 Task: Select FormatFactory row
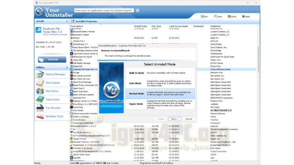84,120
